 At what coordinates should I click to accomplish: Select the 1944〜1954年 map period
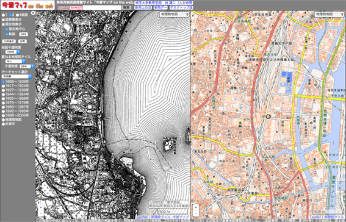click(3, 95)
